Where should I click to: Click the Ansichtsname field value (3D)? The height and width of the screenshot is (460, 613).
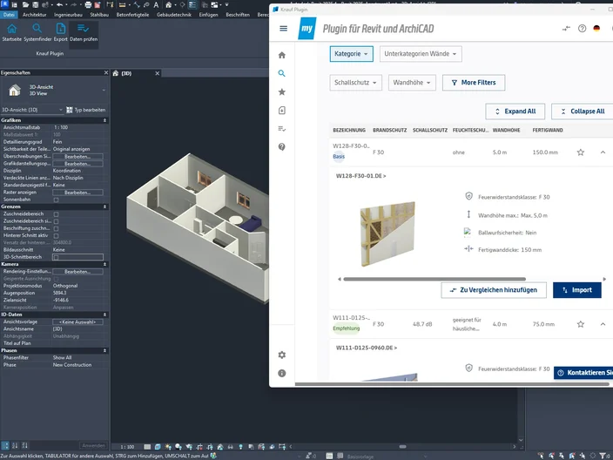pos(77,329)
